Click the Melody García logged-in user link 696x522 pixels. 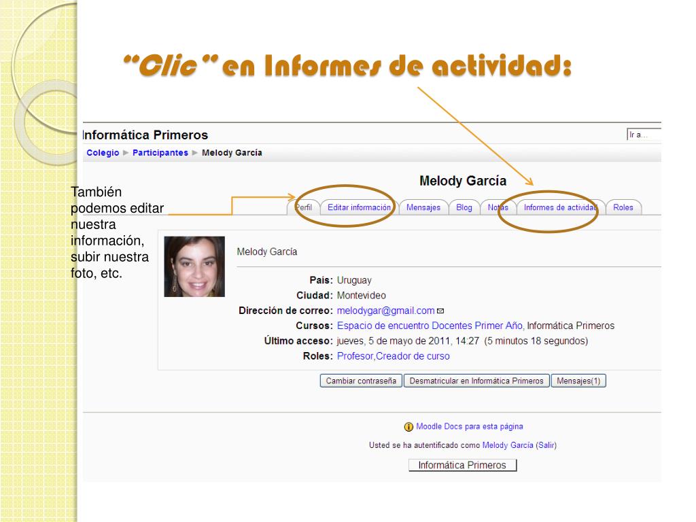[507, 445]
